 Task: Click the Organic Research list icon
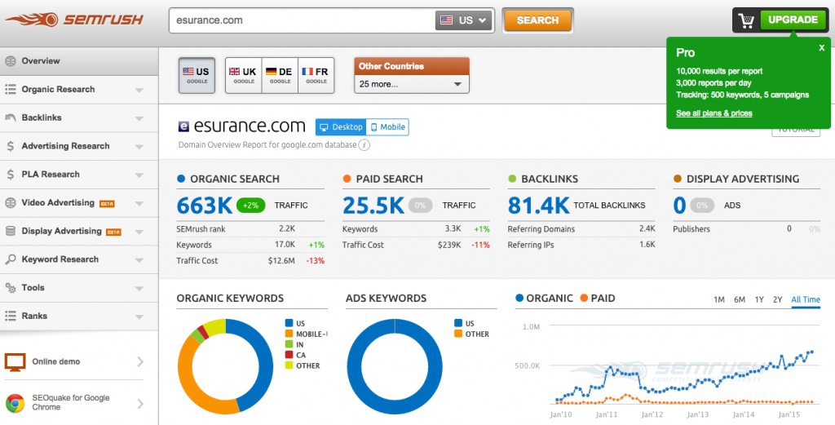[x=10, y=90]
